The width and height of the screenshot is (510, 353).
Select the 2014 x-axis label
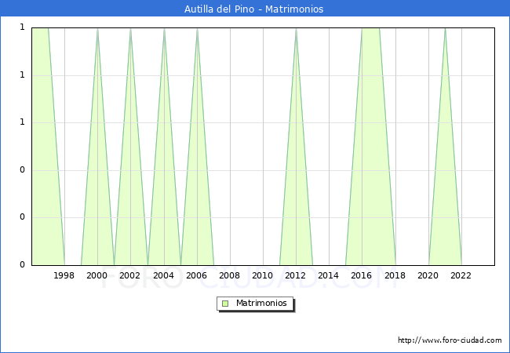pos(329,275)
